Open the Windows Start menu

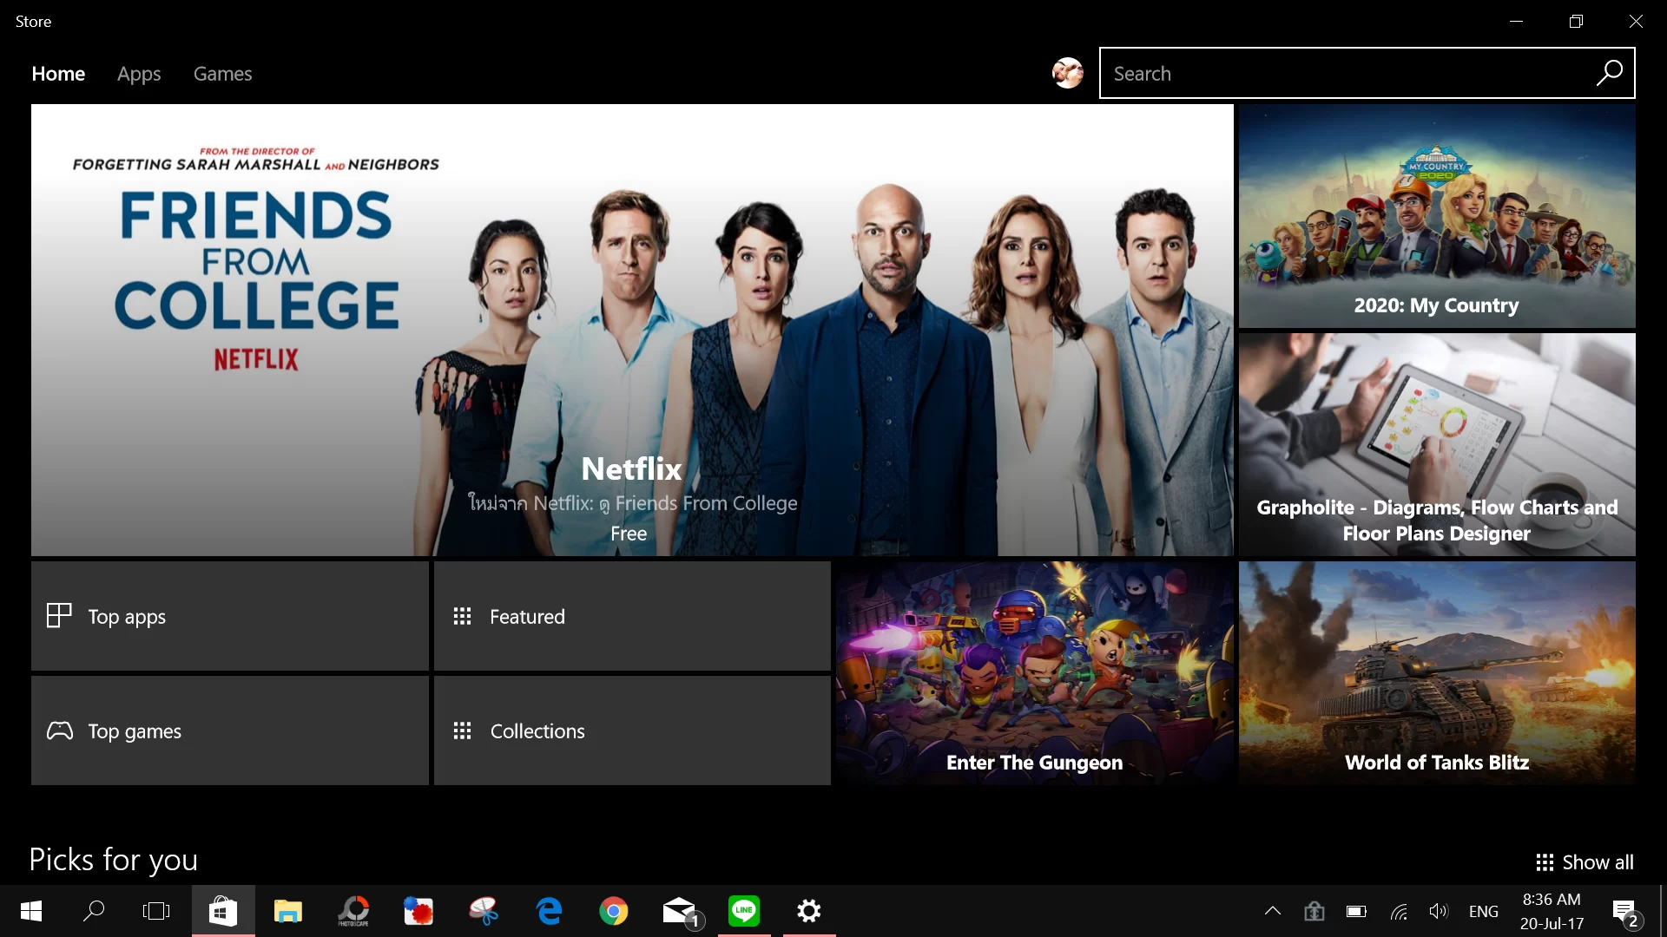coord(31,911)
